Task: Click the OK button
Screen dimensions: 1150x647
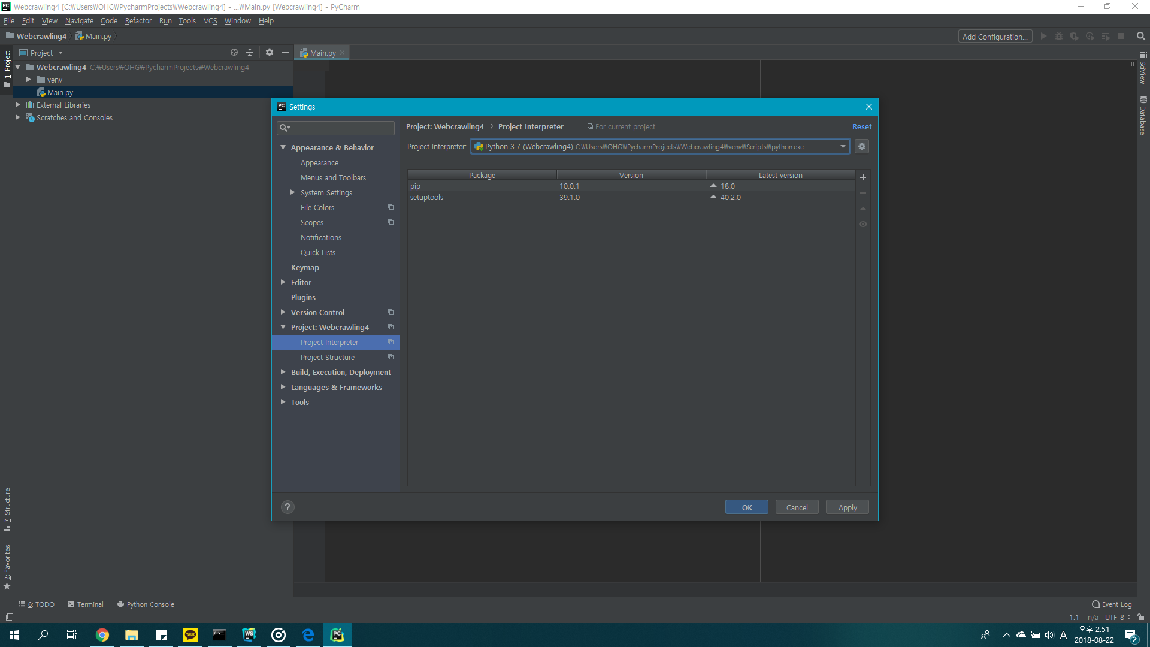Action: [747, 507]
